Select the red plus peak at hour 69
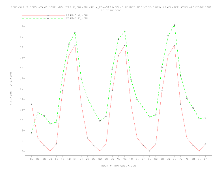 pos(175,46)
